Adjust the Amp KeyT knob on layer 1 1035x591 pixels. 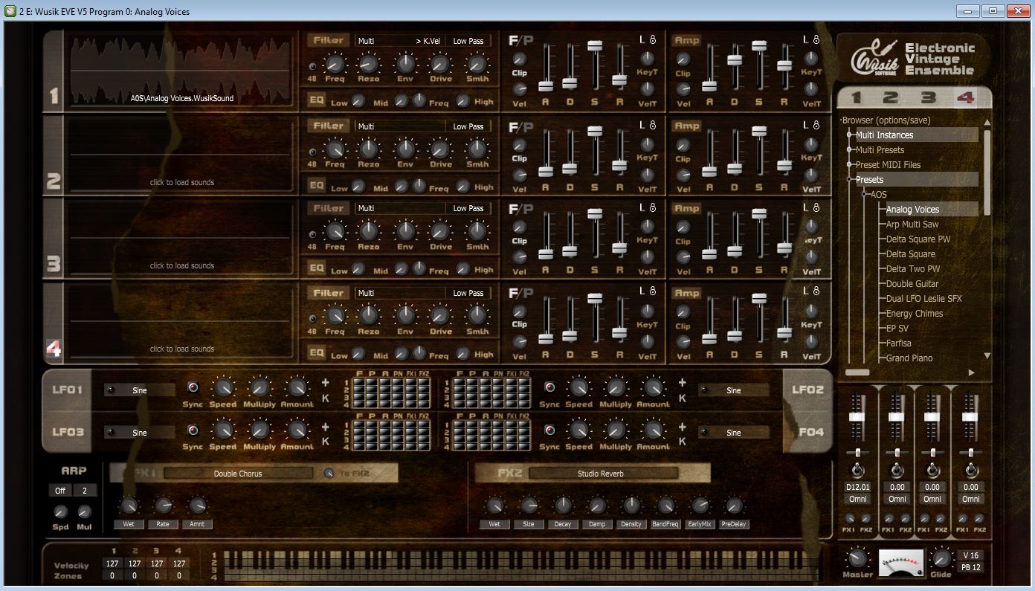pos(811,58)
